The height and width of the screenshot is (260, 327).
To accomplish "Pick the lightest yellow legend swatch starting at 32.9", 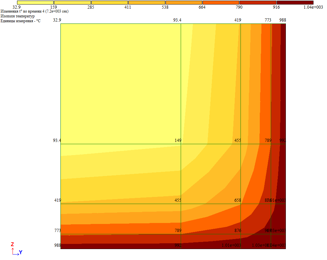I will pos(35,3).
